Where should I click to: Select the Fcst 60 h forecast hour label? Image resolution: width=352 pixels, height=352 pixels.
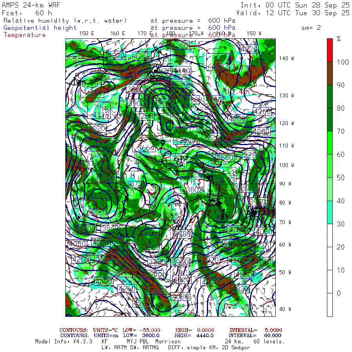[x=27, y=13]
